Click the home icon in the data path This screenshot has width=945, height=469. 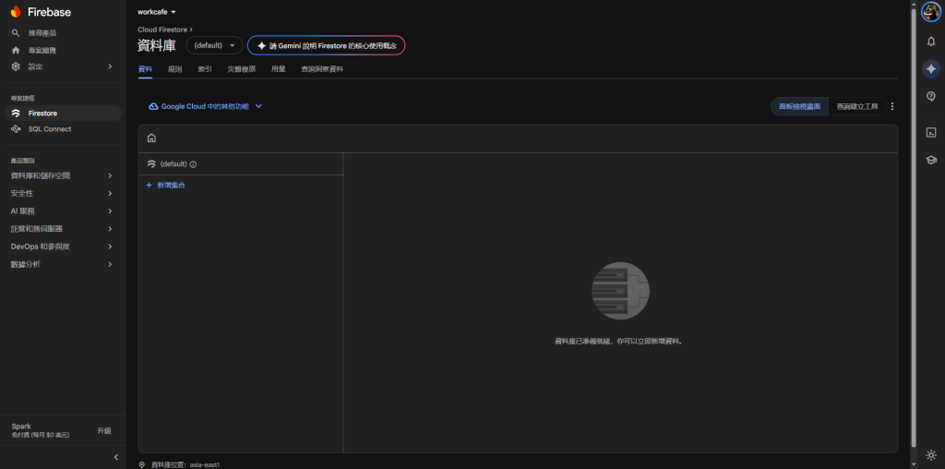[x=152, y=138]
